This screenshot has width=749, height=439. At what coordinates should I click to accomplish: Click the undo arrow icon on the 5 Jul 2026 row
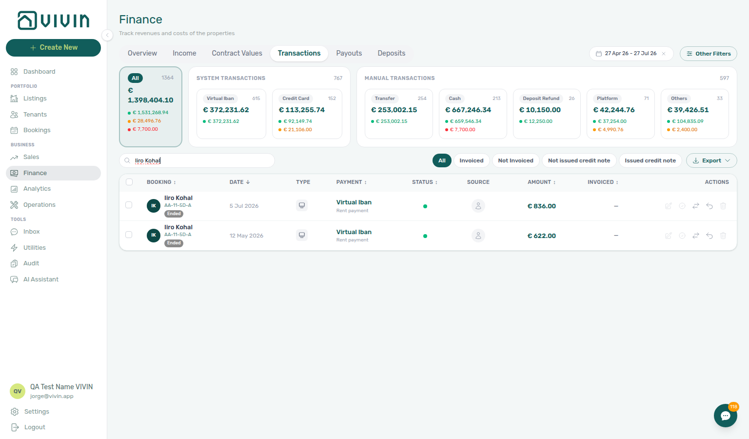coord(710,206)
